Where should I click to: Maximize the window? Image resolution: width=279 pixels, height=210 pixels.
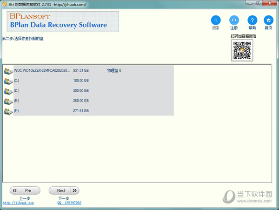click(x=258, y=3)
